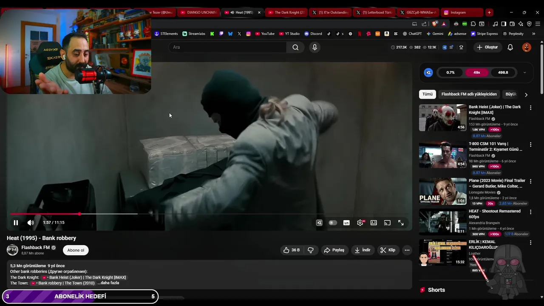Open the Oluştur create button
Screen dimensions: 544x306
(x=487, y=47)
